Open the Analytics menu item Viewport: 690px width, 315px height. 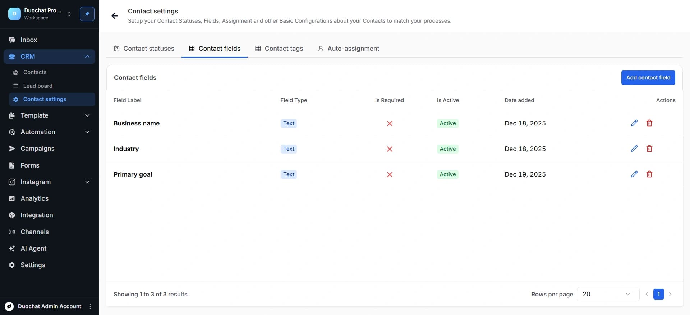49,198
